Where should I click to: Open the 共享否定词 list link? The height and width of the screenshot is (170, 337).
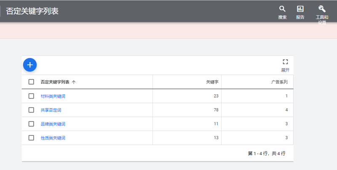(x=51, y=110)
